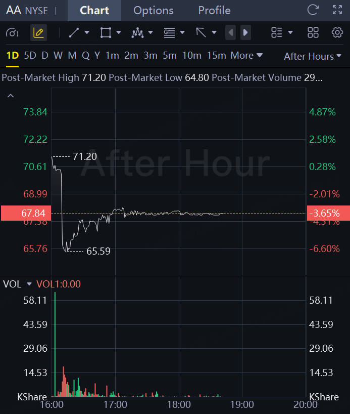The image size is (350, 414).
Task: Click the refresh chart icon
Action: 313,10
